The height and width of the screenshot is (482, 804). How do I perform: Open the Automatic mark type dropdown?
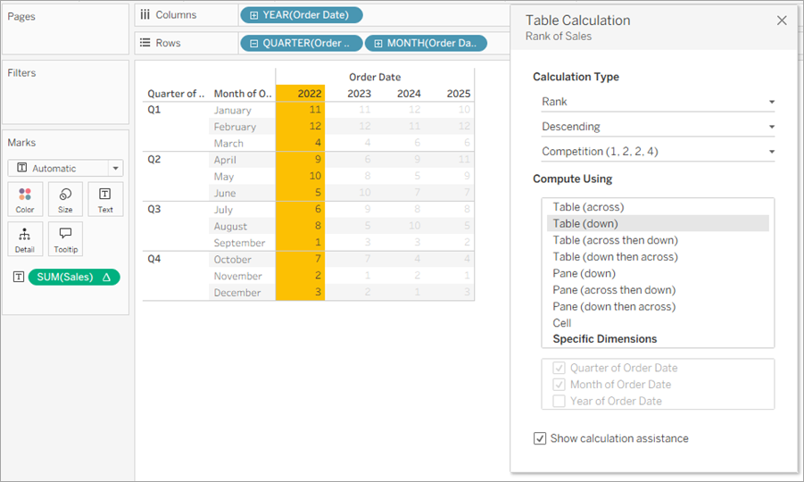[x=65, y=168]
